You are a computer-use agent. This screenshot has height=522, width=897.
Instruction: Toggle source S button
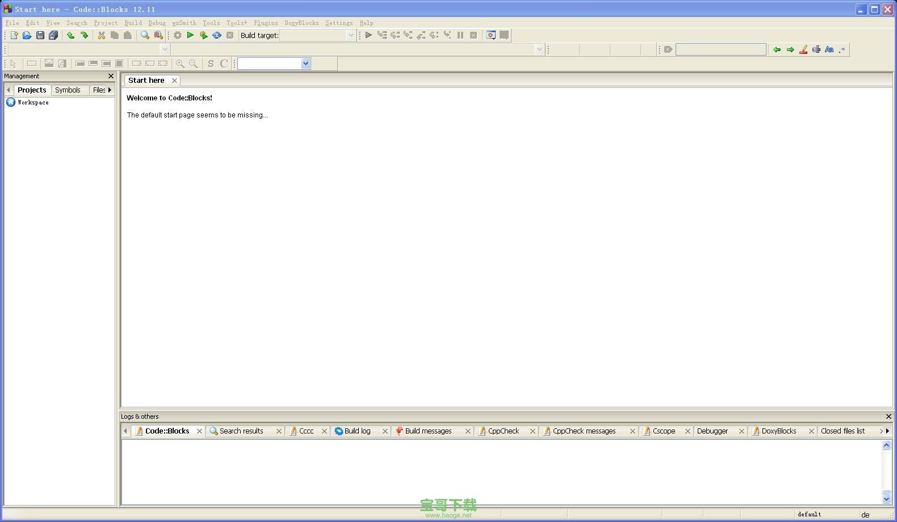point(211,64)
